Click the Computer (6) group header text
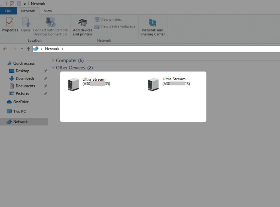 (x=70, y=60)
